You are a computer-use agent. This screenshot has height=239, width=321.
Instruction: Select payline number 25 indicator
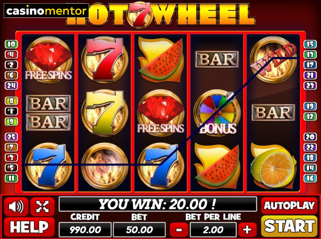pos(12,137)
